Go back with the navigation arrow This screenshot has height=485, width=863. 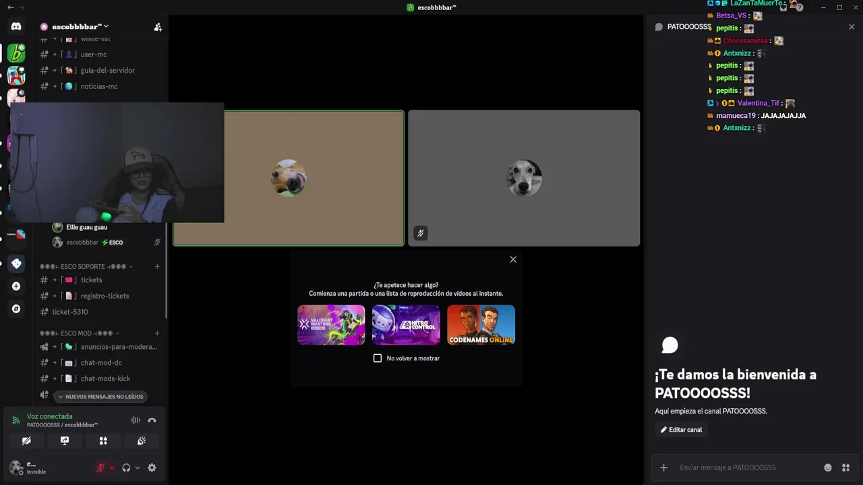tap(10, 7)
